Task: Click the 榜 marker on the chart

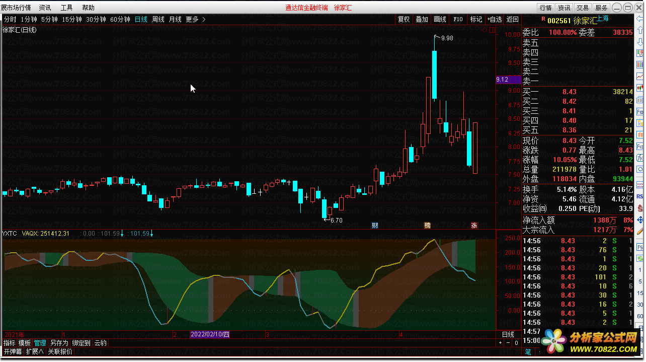Action: [428, 225]
